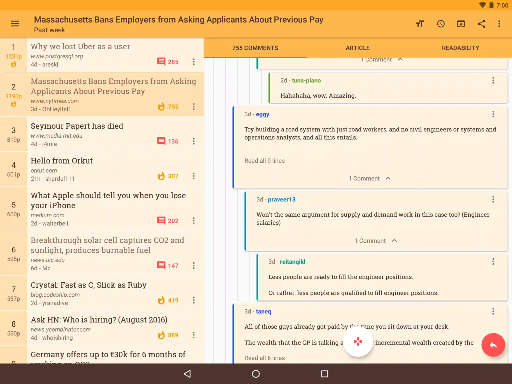The image size is (512, 384).
Task: Collapse replies under praveer13's comment
Action: point(375,241)
